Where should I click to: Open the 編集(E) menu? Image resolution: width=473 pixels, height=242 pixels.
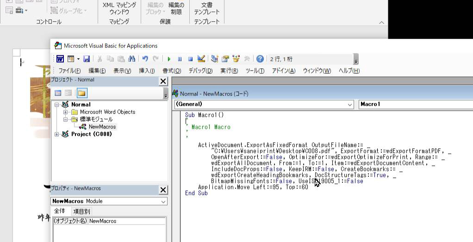97,71
